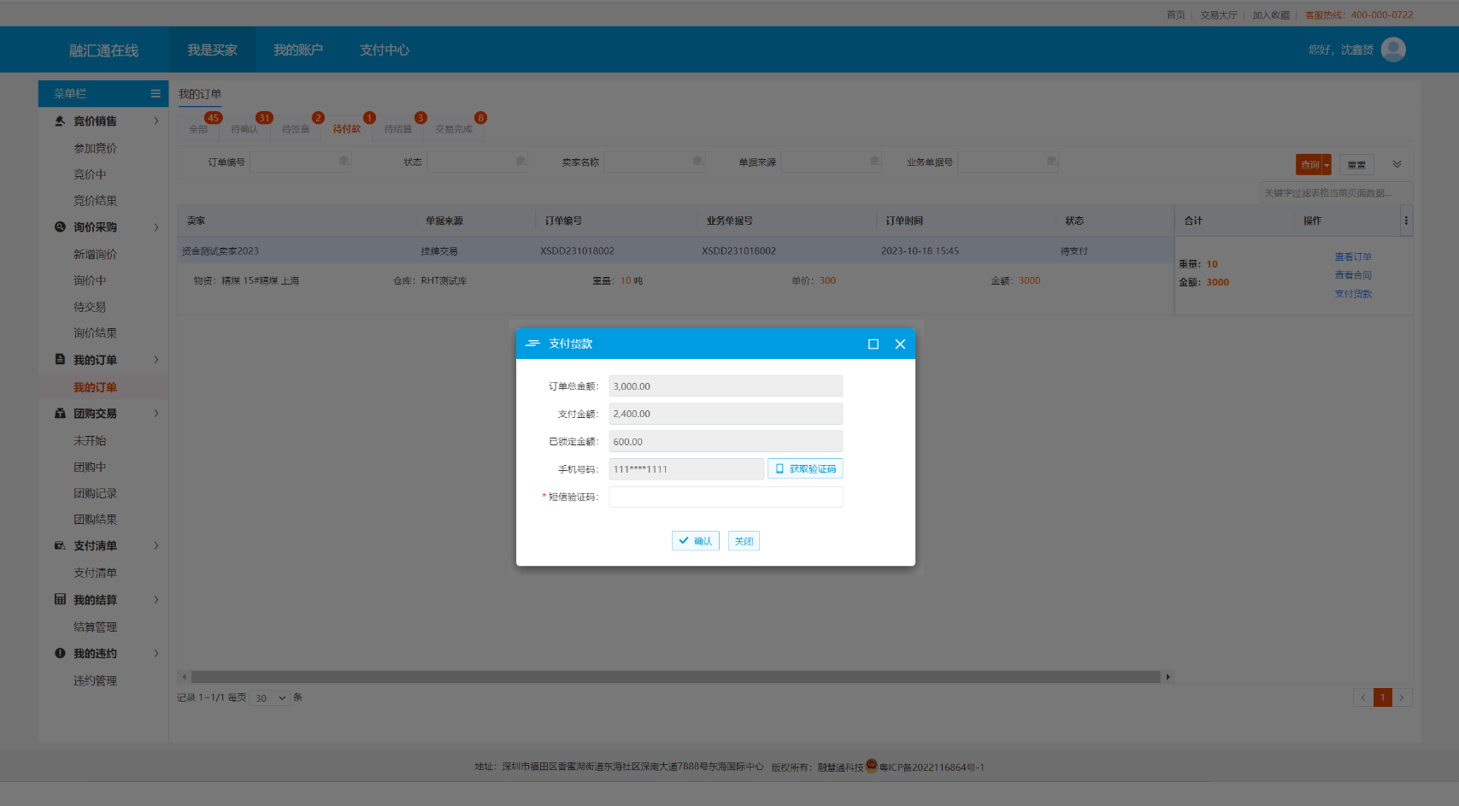Open 参加竞价 in sidebar
Screen dimensions: 1459x806
[95, 148]
